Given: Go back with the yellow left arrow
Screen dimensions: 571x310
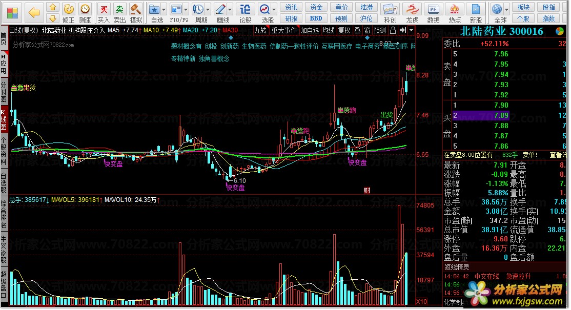Looking at the screenshot, I should pos(34,13).
